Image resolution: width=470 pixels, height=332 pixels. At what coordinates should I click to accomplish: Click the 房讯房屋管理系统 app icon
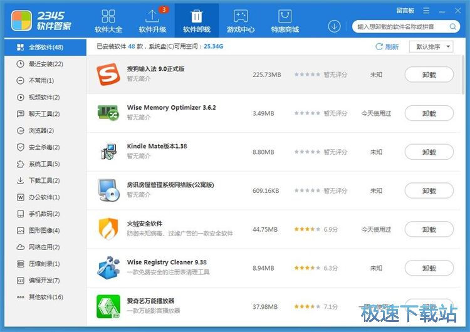tap(108, 190)
